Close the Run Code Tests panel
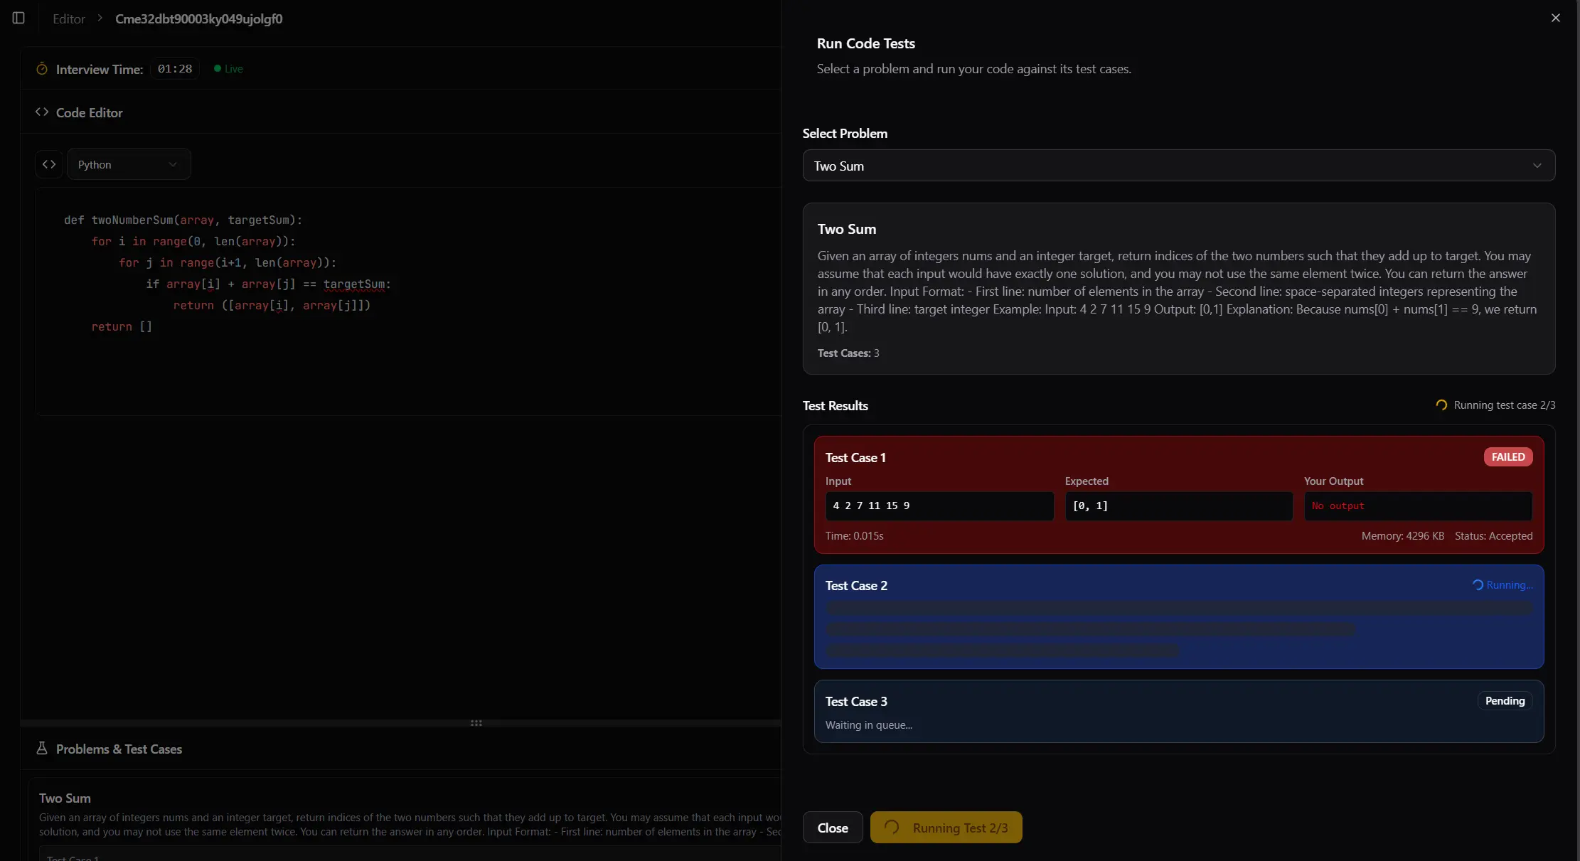1580x861 pixels. tap(1555, 18)
